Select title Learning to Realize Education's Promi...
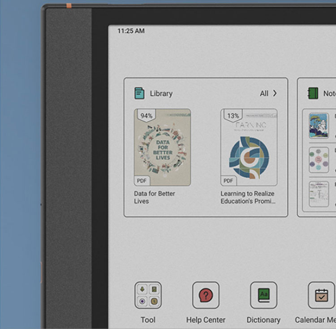 (248, 197)
